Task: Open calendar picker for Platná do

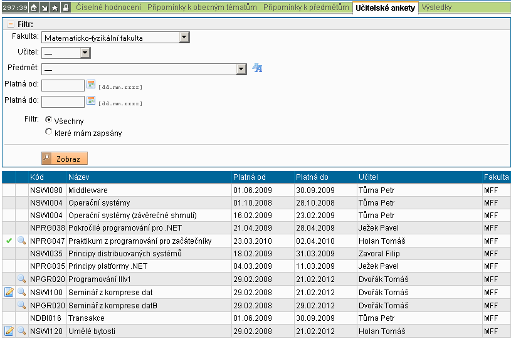Action: pos(90,100)
